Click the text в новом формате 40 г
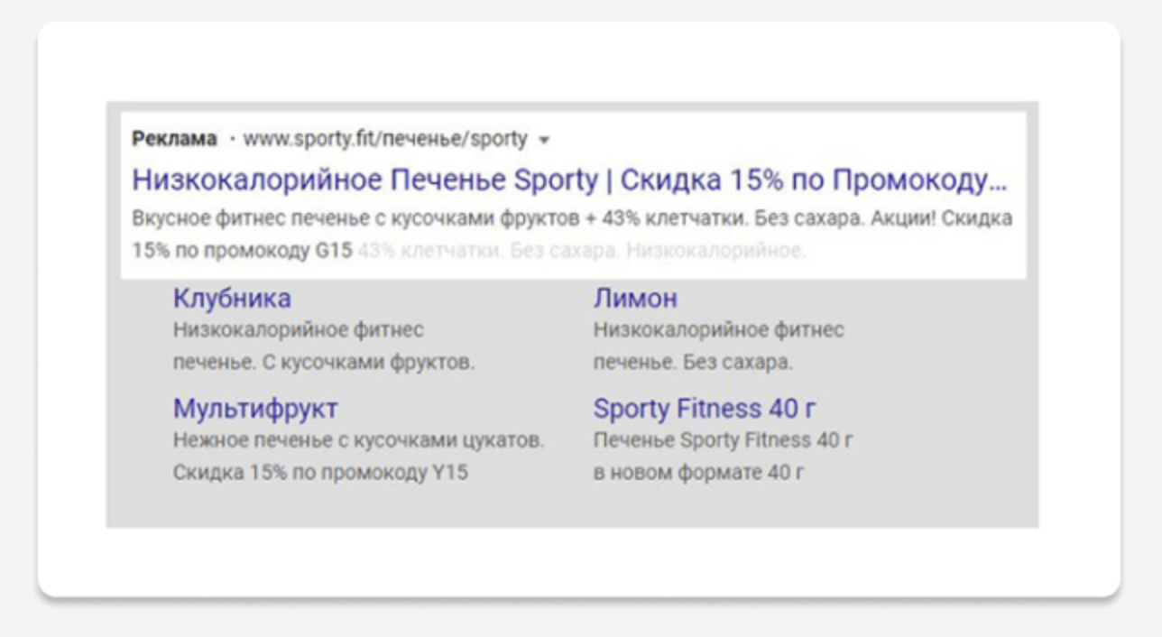This screenshot has height=637, width=1162. (x=697, y=472)
